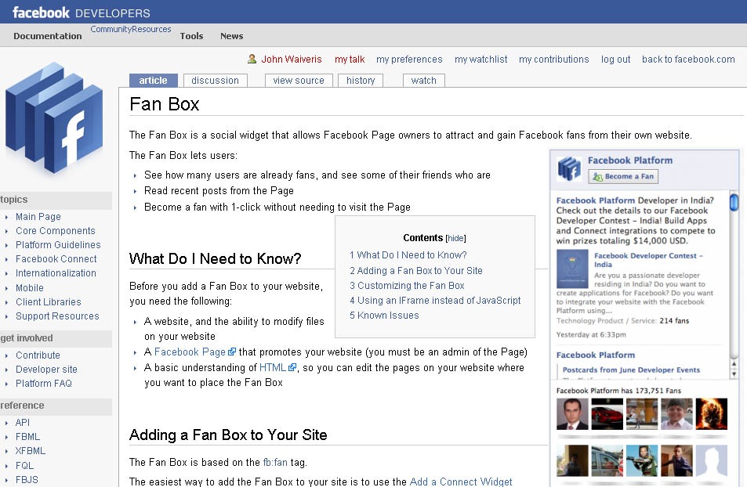
Task: Switch to the article tab
Action: [153, 81]
